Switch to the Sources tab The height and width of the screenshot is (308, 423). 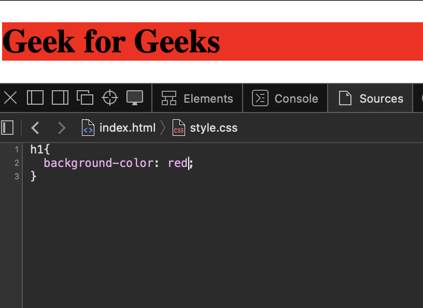point(370,98)
